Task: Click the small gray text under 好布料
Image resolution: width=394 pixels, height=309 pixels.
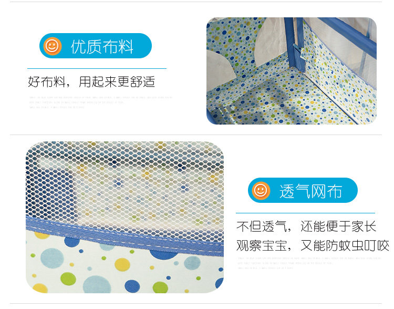Action: tap(100, 102)
